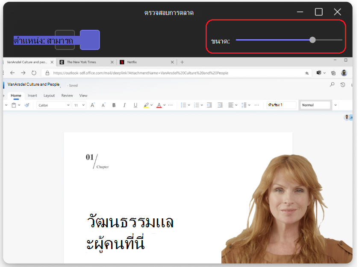
Task: Select the left dark position option box
Action: (x=65, y=40)
